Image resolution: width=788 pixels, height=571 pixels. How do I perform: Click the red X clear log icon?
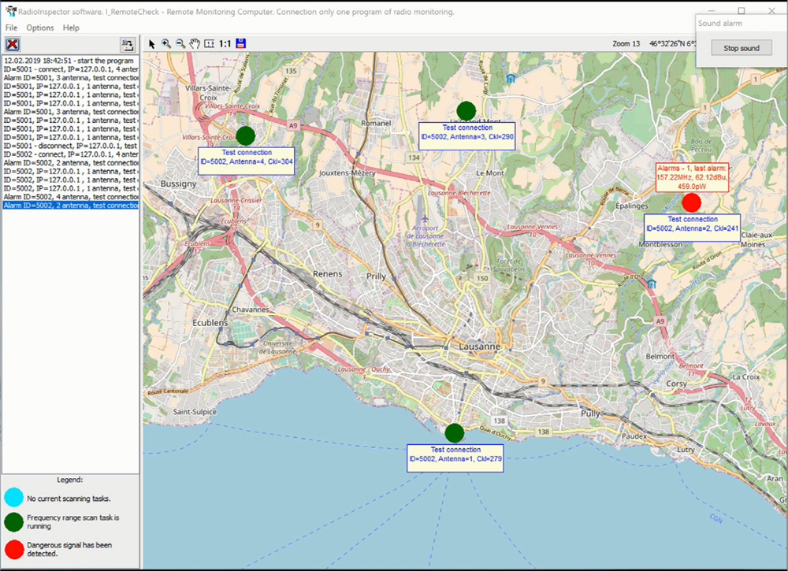point(13,44)
